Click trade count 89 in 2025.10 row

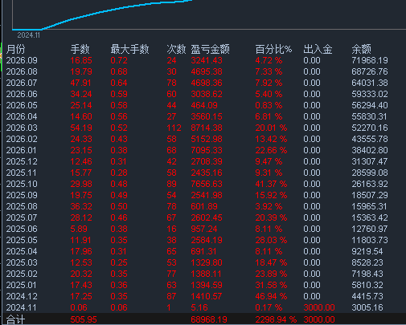click(171, 184)
